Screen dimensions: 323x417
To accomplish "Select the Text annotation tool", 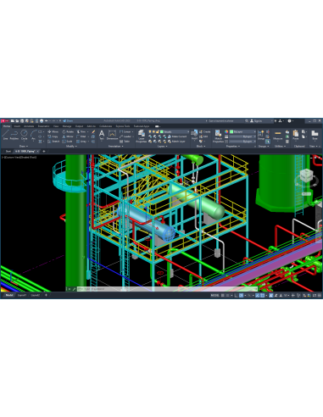I will point(102,135).
